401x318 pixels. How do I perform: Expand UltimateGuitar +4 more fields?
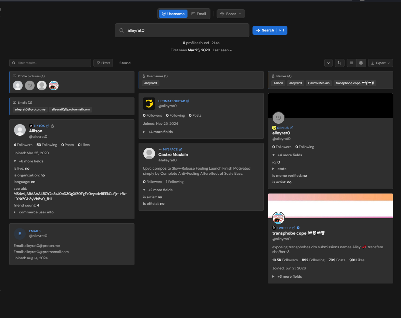point(158,132)
